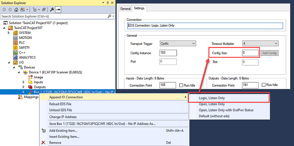
Task: Click the Inputs node icon
Action: click(x=30, y=82)
